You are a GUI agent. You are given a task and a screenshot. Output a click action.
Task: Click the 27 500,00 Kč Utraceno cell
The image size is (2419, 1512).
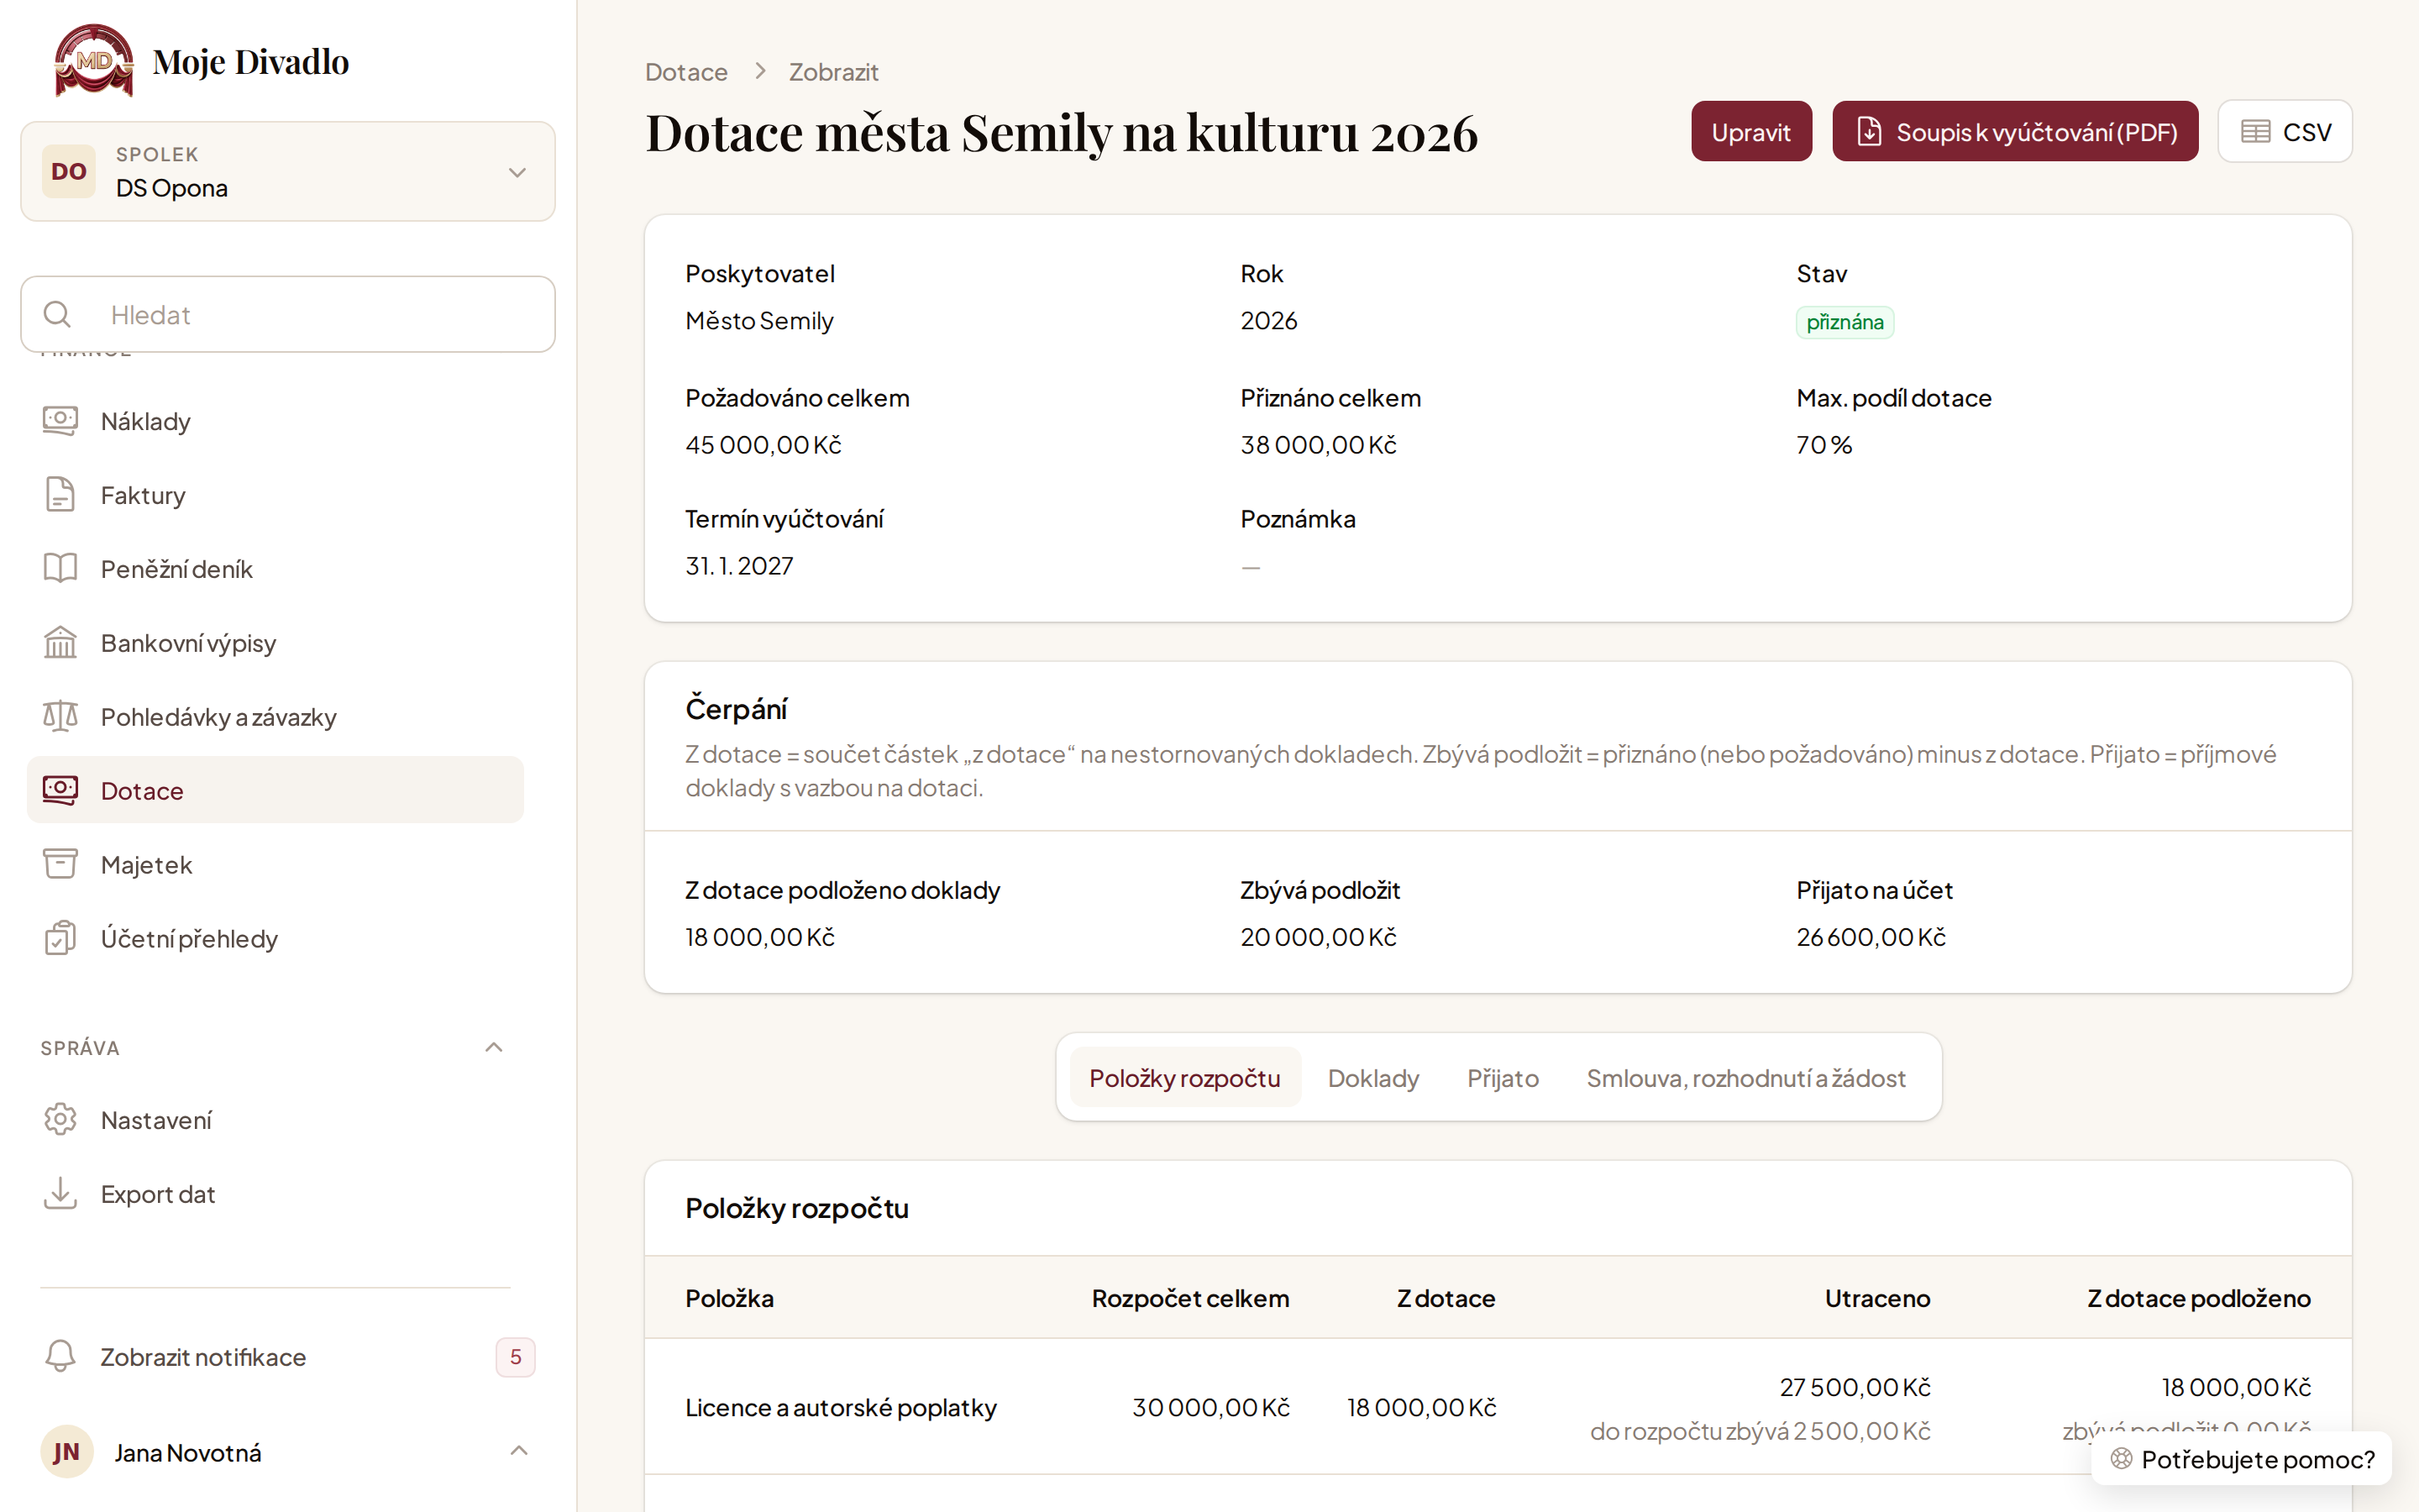(1855, 1387)
